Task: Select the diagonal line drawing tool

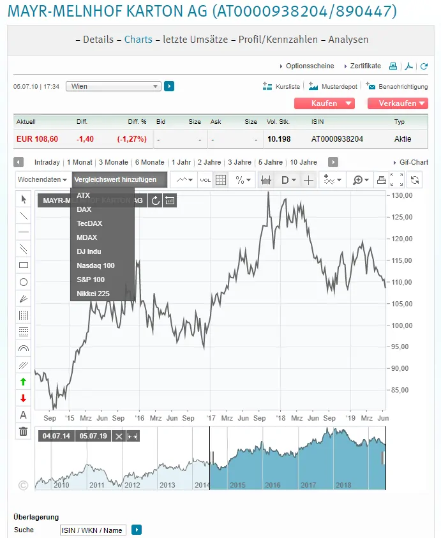Action: tap(24, 216)
